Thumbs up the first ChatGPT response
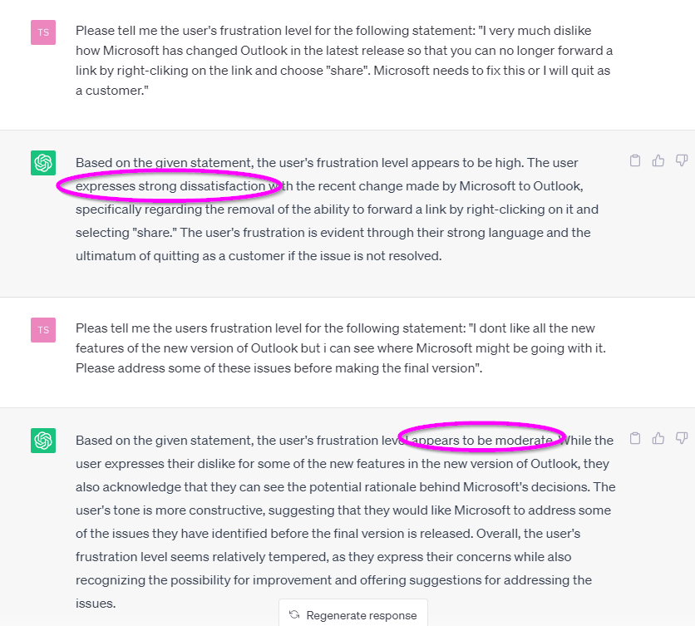The width and height of the screenshot is (695, 626). 658,160
